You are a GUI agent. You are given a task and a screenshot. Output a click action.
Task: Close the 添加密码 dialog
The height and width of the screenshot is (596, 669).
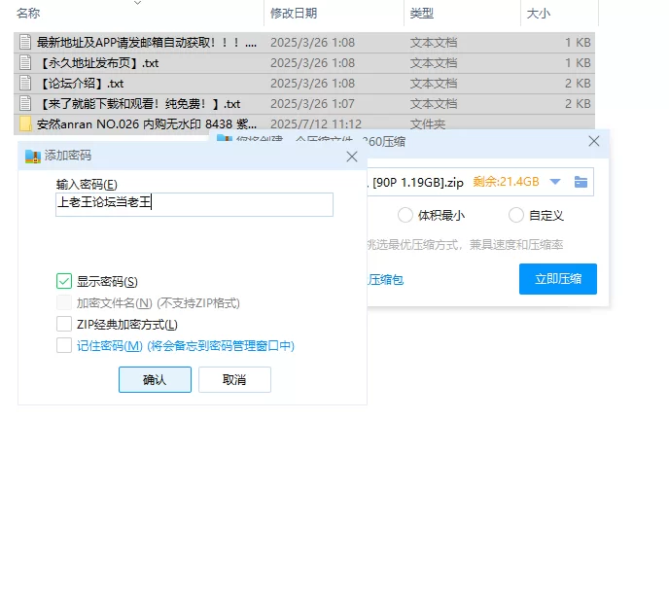tap(352, 157)
